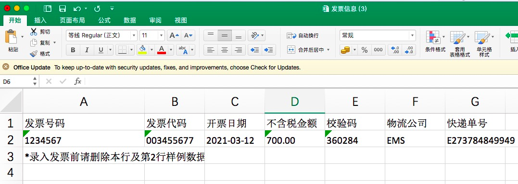Click the Format Painter brush icon
Image resolution: width=518 pixels, height=184 pixels.
tap(34, 54)
